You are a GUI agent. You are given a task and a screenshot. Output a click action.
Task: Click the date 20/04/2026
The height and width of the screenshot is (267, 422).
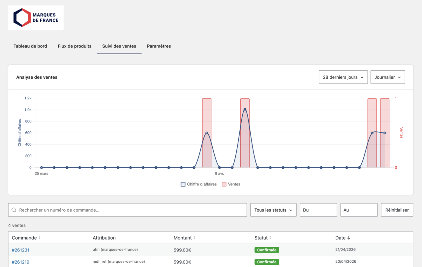(346, 261)
